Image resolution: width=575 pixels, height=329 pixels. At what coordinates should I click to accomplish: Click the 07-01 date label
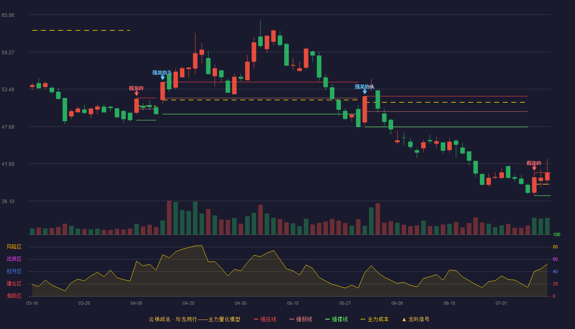[x=501, y=304]
